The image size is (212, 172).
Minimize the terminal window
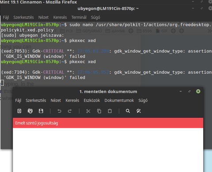tap(193, 8)
